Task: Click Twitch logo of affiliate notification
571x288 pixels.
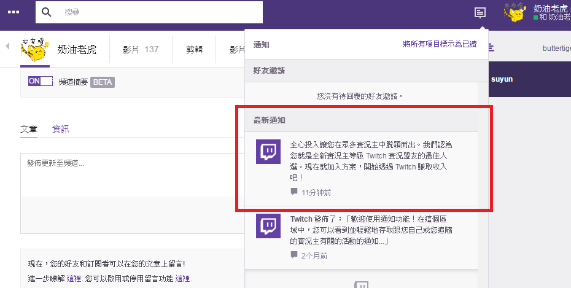Action: pos(268,152)
